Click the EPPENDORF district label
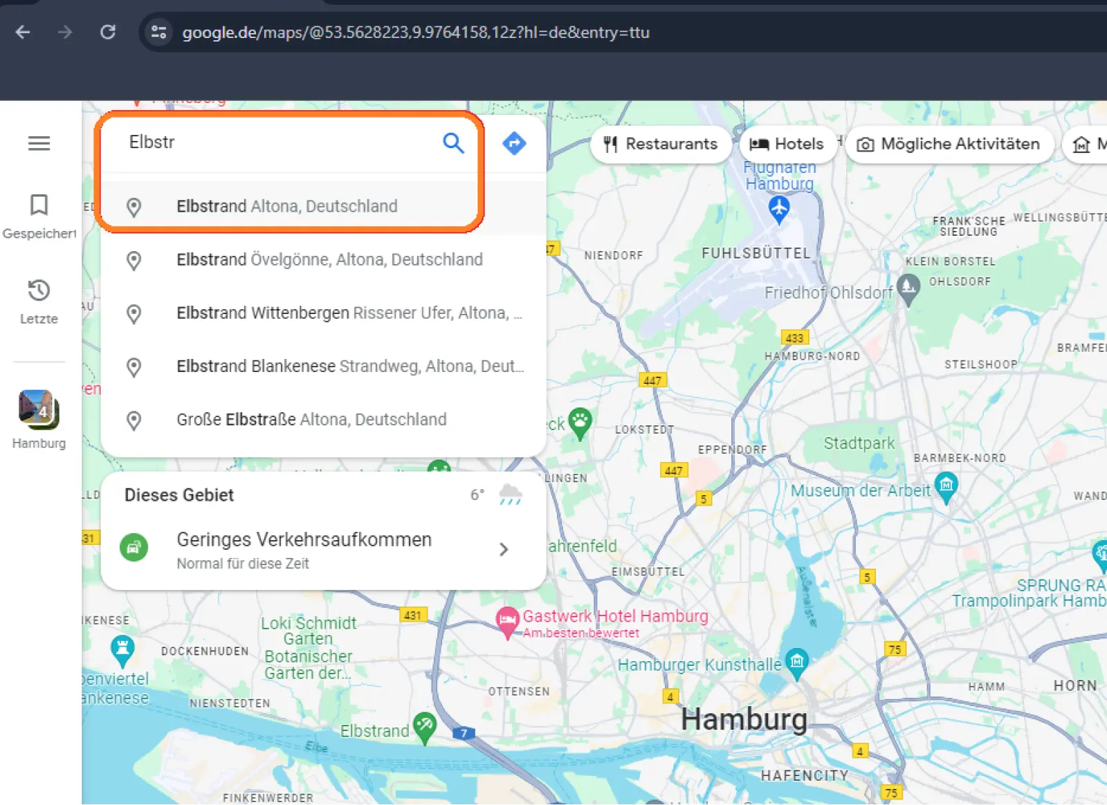Viewport: 1107px width, 805px height. [732, 450]
